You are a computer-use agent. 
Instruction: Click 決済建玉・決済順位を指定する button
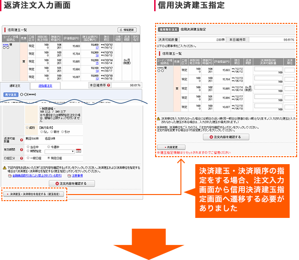point(35,193)
